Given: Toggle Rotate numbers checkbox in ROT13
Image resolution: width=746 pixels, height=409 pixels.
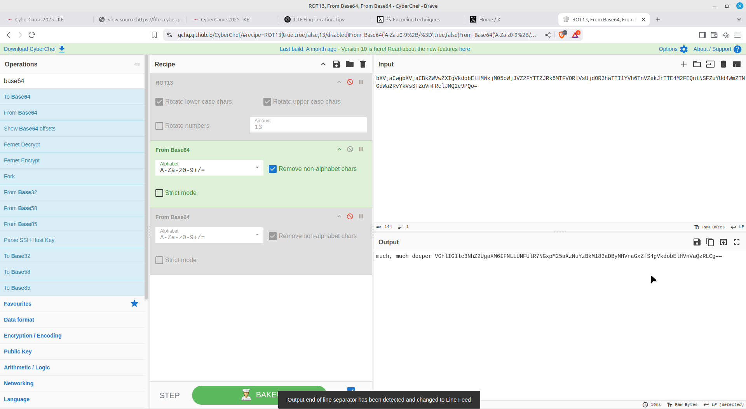Looking at the screenshot, I should coord(159,126).
